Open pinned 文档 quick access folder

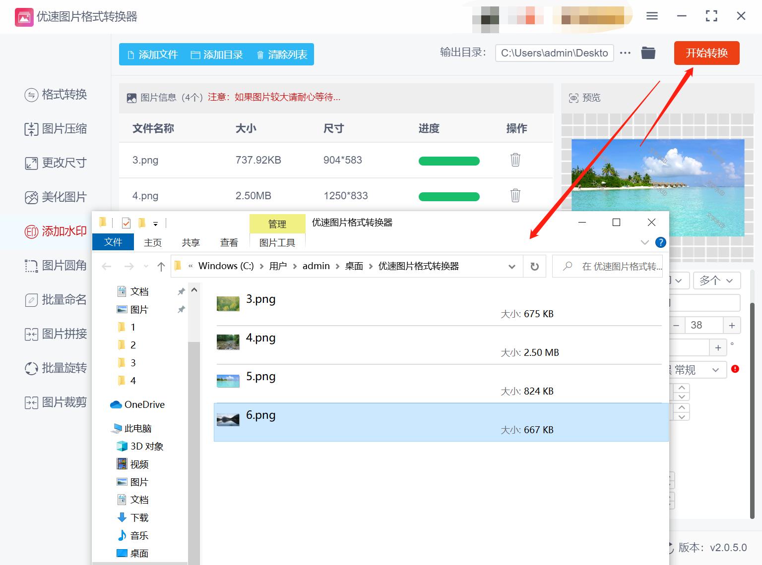tap(132, 291)
